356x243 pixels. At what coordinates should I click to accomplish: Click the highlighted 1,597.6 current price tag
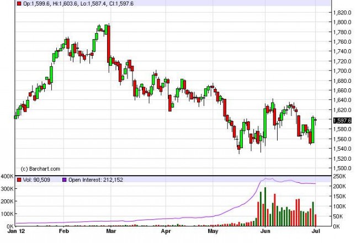pyautogui.click(x=342, y=120)
